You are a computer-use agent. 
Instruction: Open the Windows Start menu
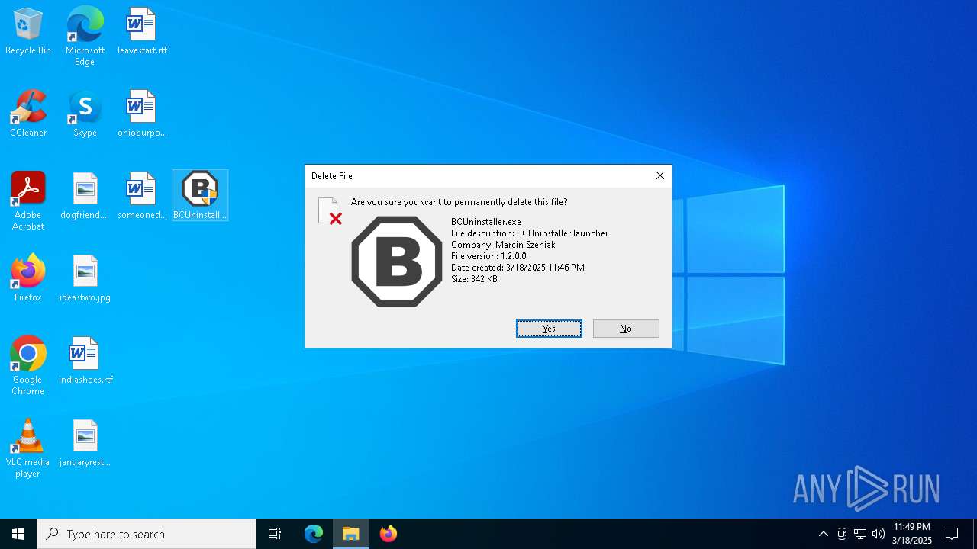tap(18, 534)
